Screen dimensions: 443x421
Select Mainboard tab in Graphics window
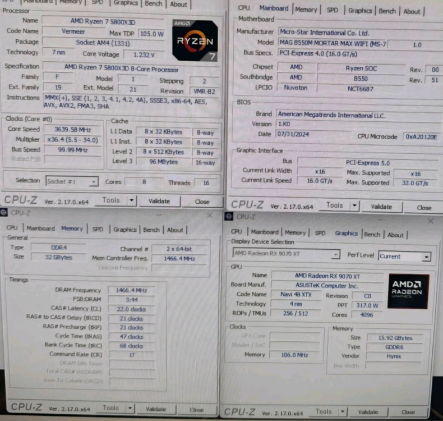pos(265,232)
